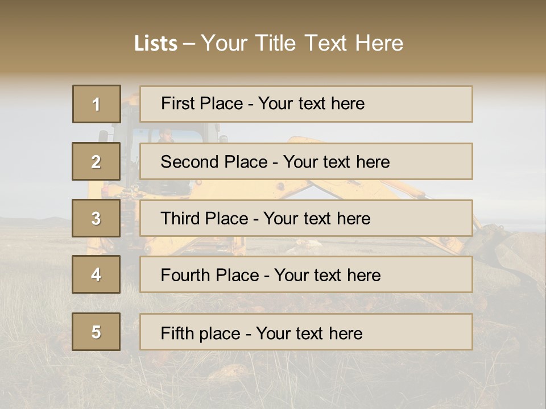Image resolution: width=546 pixels, height=409 pixels.
Task: Select the Fourth Place text bar
Action: click(x=306, y=275)
